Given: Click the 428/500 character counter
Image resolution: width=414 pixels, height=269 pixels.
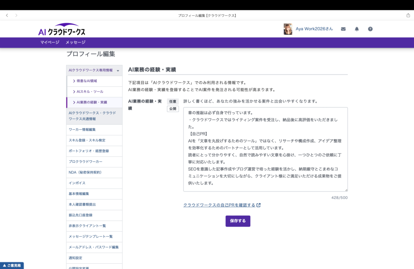Looking at the screenshot, I should 340,198.
